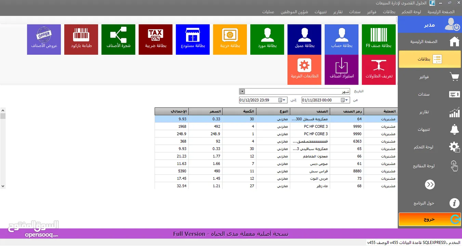Open the شجرة الأصناف tree tile
The width and height of the screenshot is (462, 246).
[118, 39]
